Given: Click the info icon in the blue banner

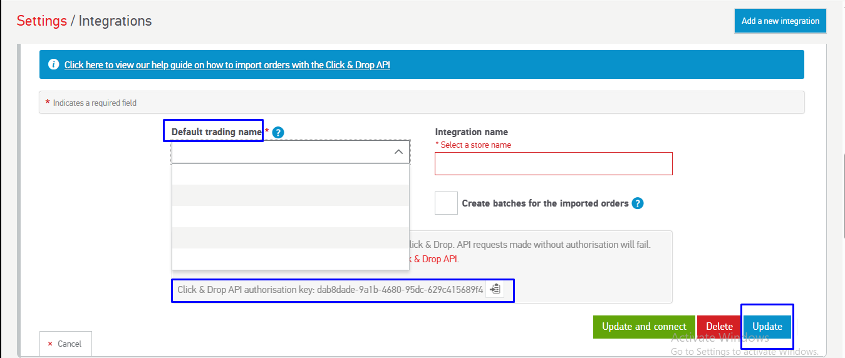Looking at the screenshot, I should point(54,65).
